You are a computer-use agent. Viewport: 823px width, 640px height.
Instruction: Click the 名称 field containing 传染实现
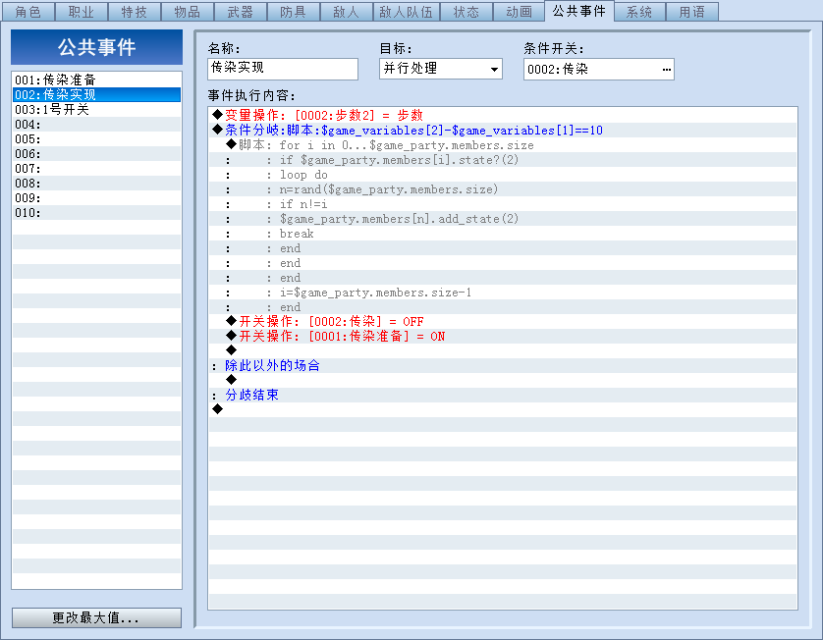283,69
